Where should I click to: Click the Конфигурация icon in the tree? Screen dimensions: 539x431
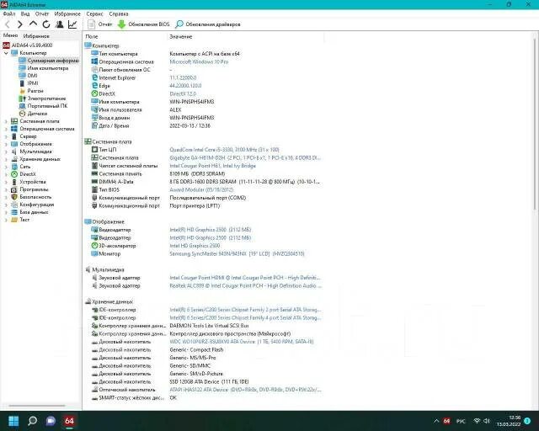(14, 205)
